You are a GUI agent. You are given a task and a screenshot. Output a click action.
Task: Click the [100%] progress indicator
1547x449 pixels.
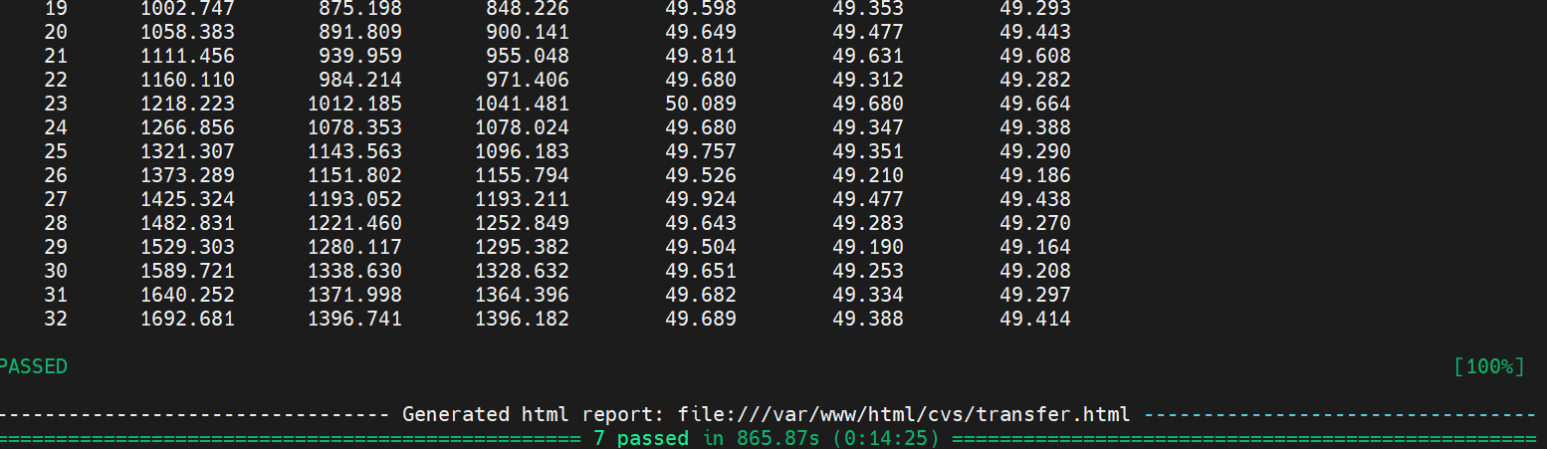[x=1488, y=366]
